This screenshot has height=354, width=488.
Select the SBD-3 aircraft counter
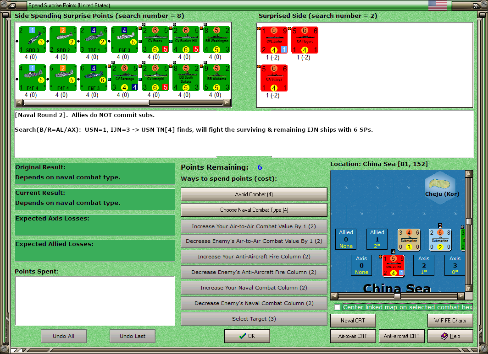pos(33,40)
